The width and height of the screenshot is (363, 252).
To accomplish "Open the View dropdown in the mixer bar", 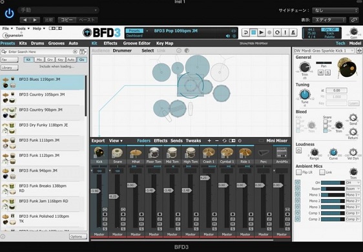I will pos(116,141).
